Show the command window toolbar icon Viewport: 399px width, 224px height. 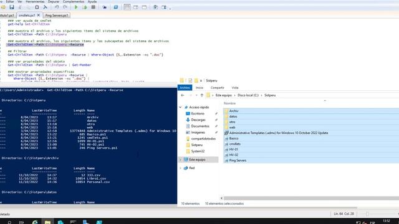click(155, 7)
